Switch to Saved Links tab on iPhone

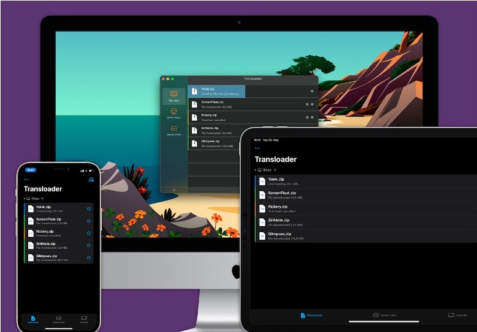click(59, 319)
